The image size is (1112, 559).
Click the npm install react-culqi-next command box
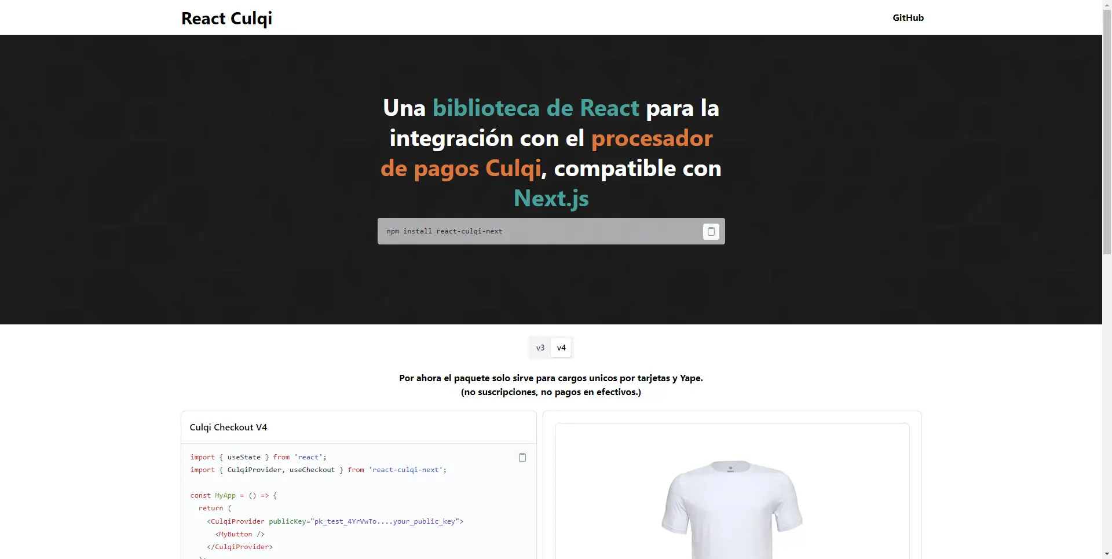(551, 231)
